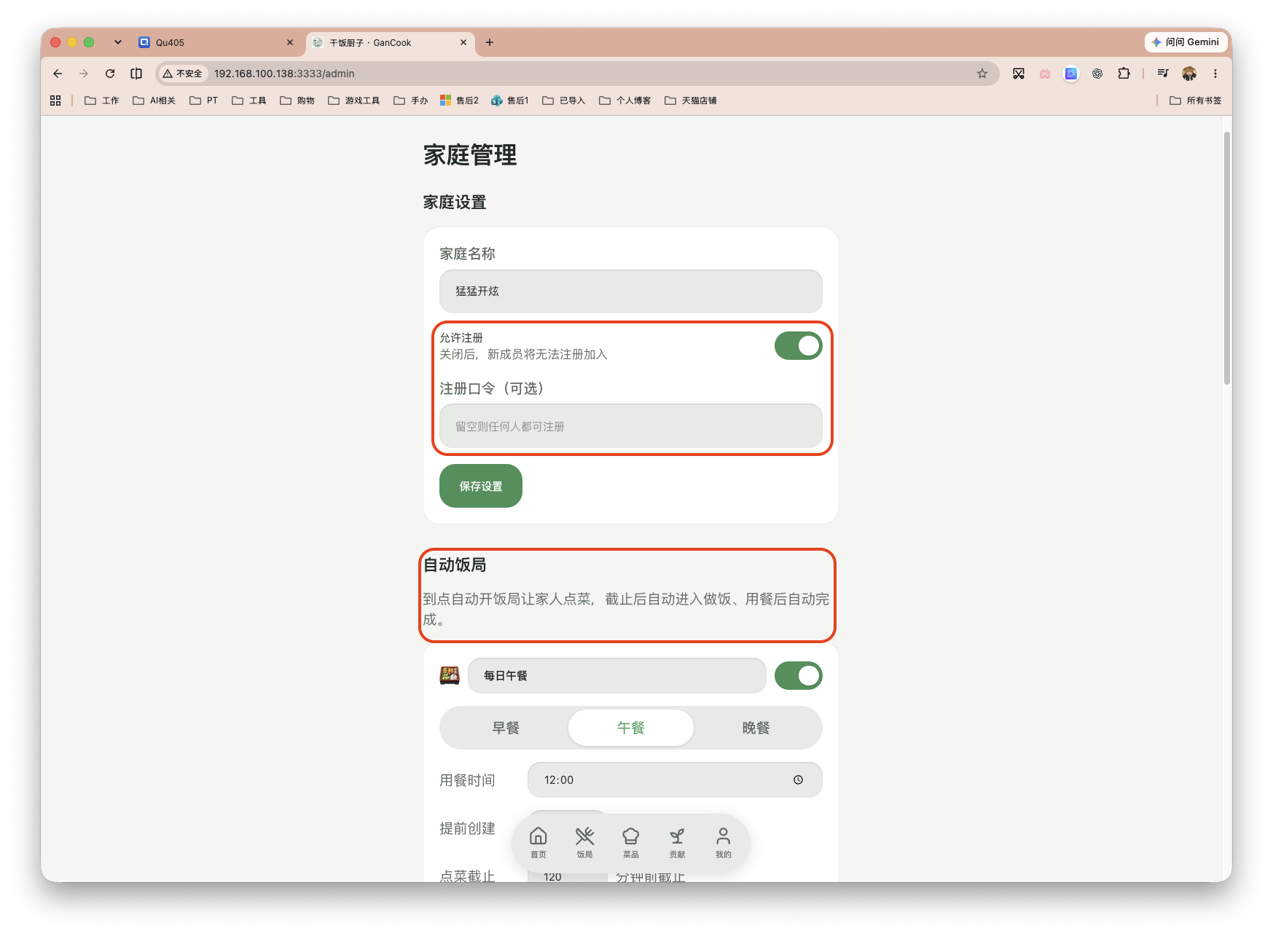
Task: Open the Chrome profile avatar
Action: pos(1189,74)
